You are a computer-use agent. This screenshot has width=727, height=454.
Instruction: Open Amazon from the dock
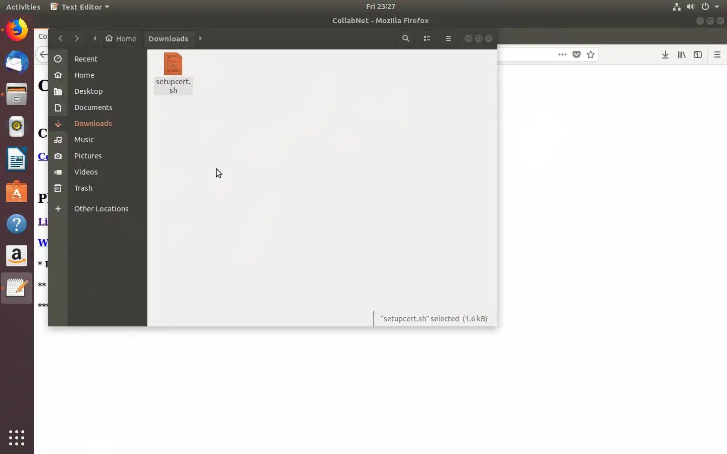click(17, 256)
